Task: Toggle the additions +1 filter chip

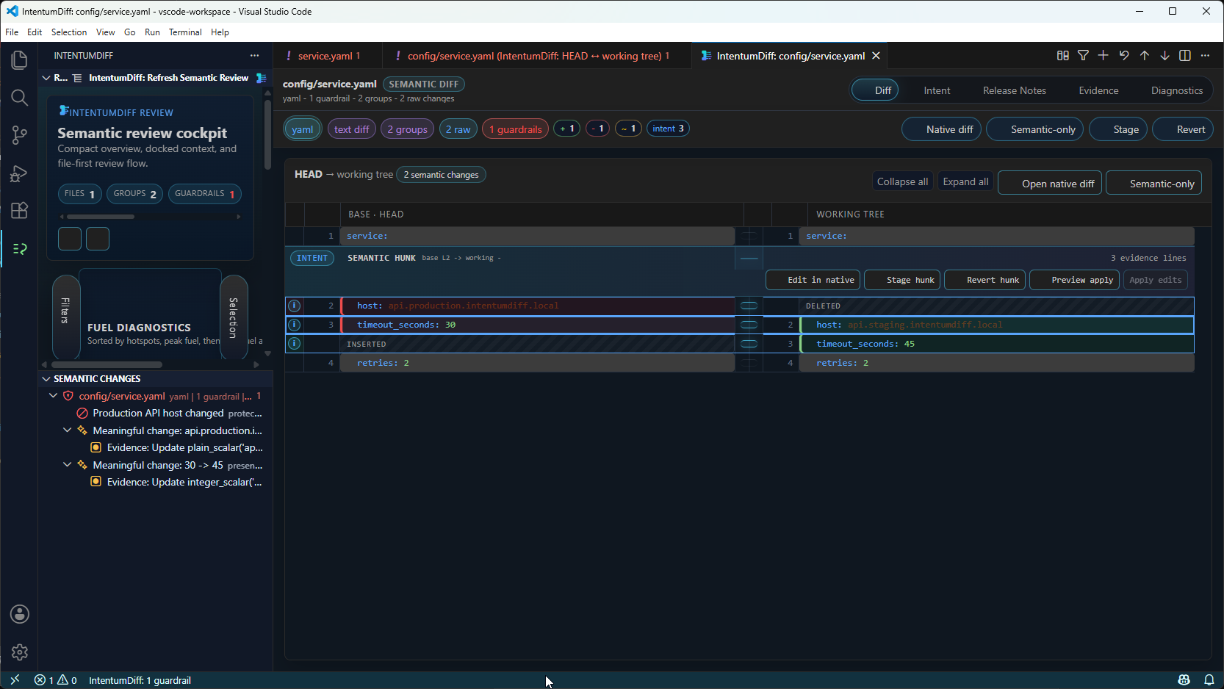Action: point(567,129)
